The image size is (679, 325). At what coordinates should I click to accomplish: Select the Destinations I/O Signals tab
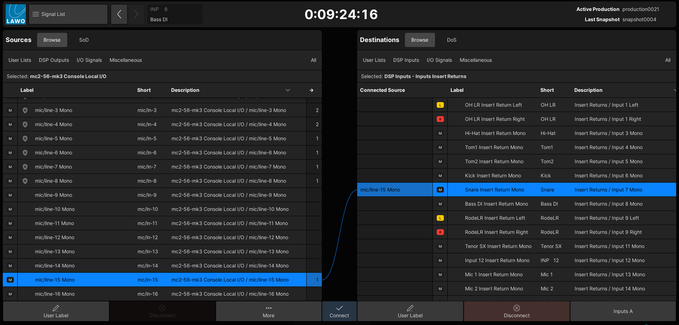point(439,60)
